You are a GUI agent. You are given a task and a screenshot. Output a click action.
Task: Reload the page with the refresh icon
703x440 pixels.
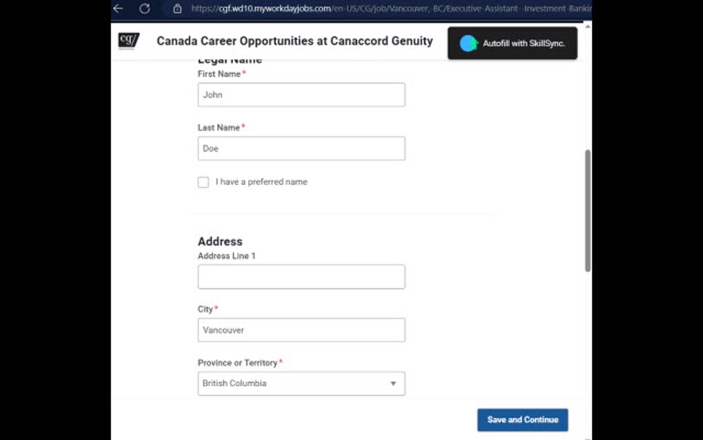pyautogui.click(x=144, y=8)
